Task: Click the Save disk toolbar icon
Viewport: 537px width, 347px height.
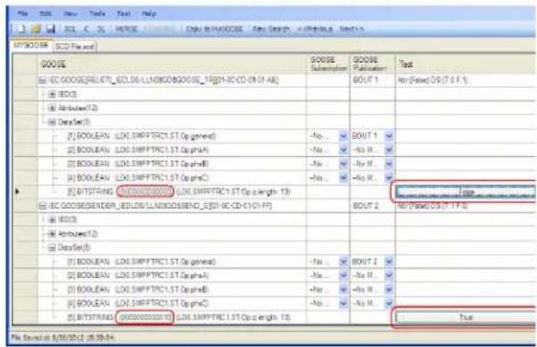Action: pos(51,29)
